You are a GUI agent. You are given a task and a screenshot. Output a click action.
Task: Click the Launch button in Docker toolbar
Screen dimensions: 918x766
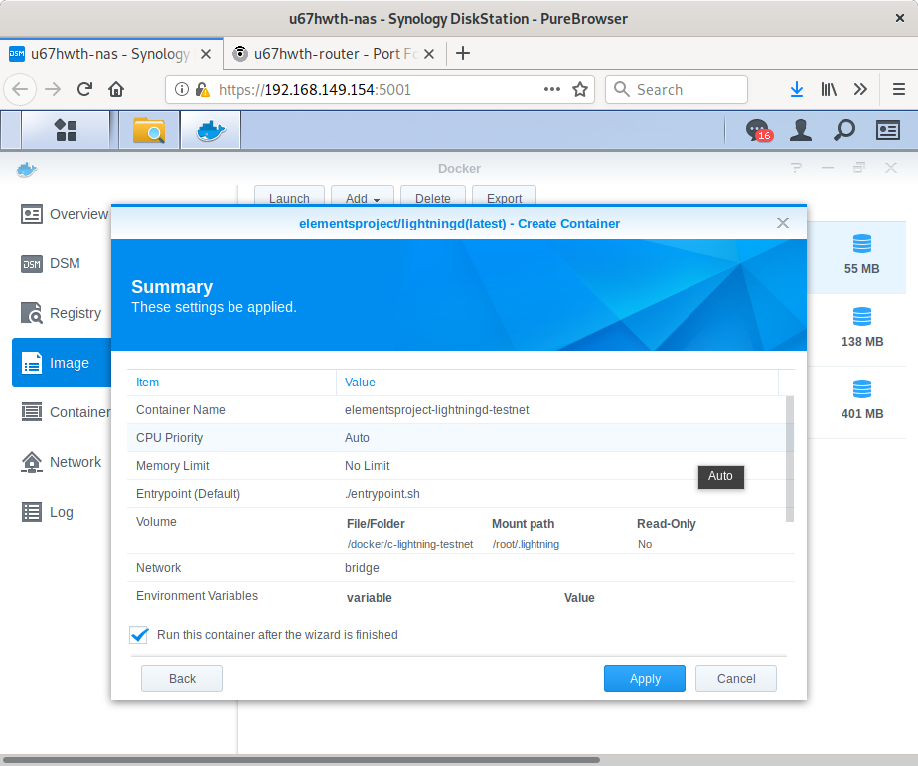click(289, 198)
